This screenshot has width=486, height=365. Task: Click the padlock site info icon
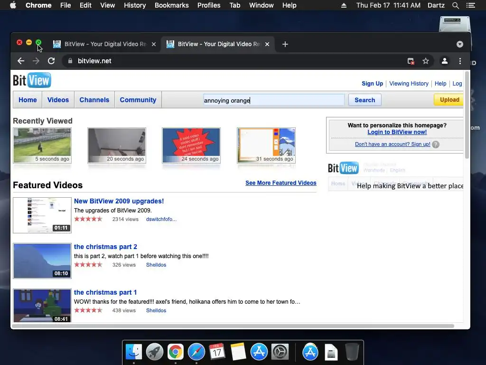70,61
